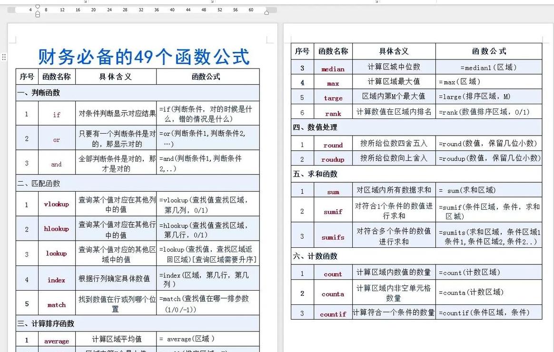The height and width of the screenshot is (352, 554).
Task: Click the description 计算数值在区域内排名
Action: click(394, 112)
